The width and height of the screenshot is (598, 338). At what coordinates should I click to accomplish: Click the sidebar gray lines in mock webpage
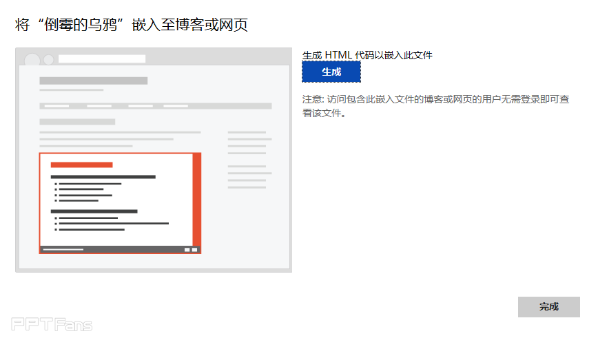[x=249, y=158]
